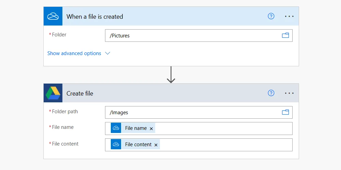Click the 'Show advanced options' link

74,53
